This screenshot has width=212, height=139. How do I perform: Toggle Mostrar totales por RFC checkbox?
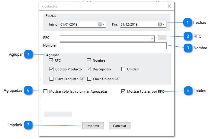(x=123, y=91)
